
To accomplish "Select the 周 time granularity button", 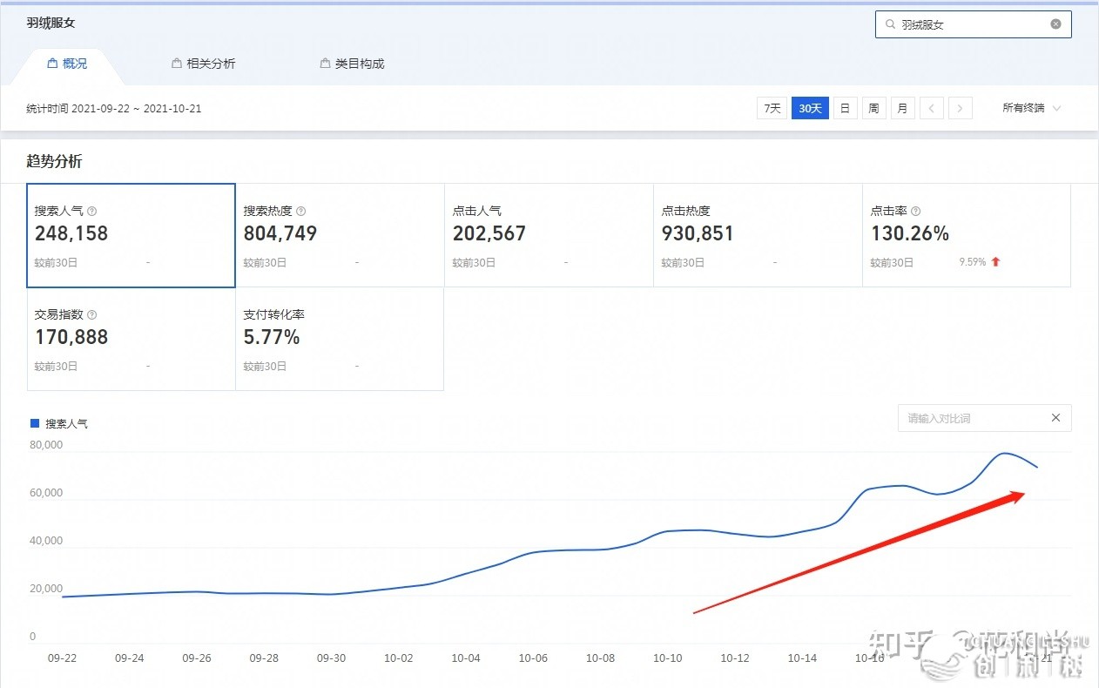I will pyautogui.click(x=873, y=109).
